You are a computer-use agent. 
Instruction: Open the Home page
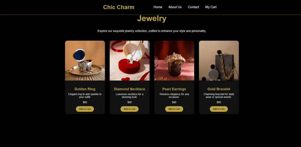point(158,7)
